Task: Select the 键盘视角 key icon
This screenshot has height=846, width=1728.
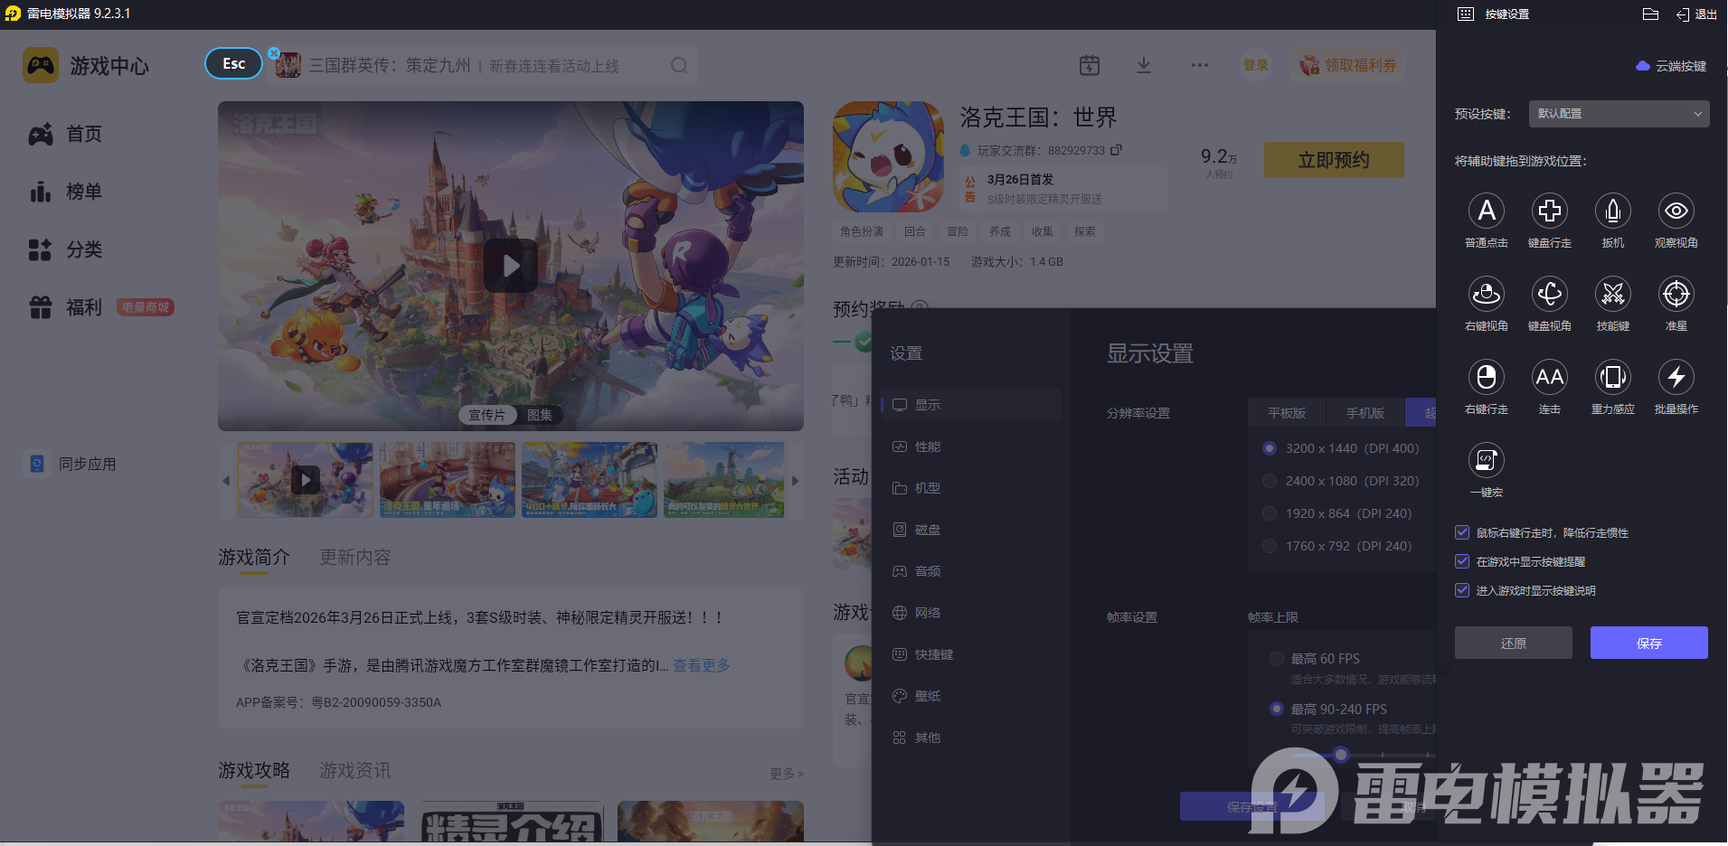Action: pos(1549,294)
